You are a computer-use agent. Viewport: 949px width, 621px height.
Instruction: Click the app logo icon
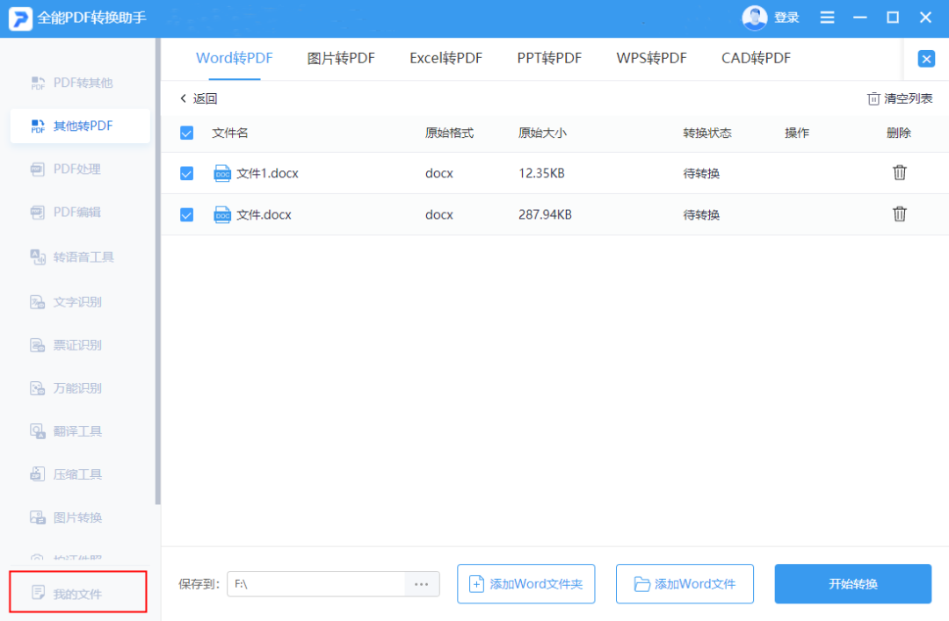click(x=20, y=18)
